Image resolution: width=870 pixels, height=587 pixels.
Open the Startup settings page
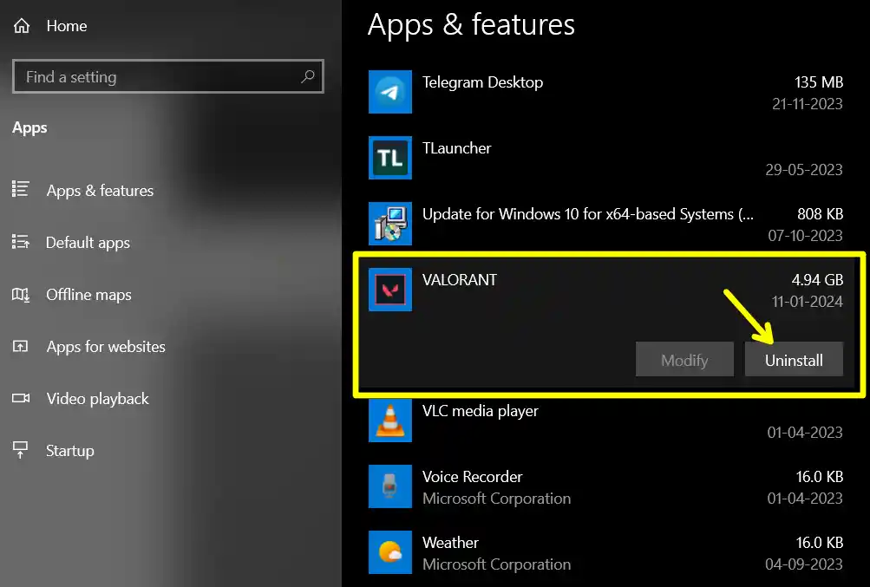tap(69, 450)
